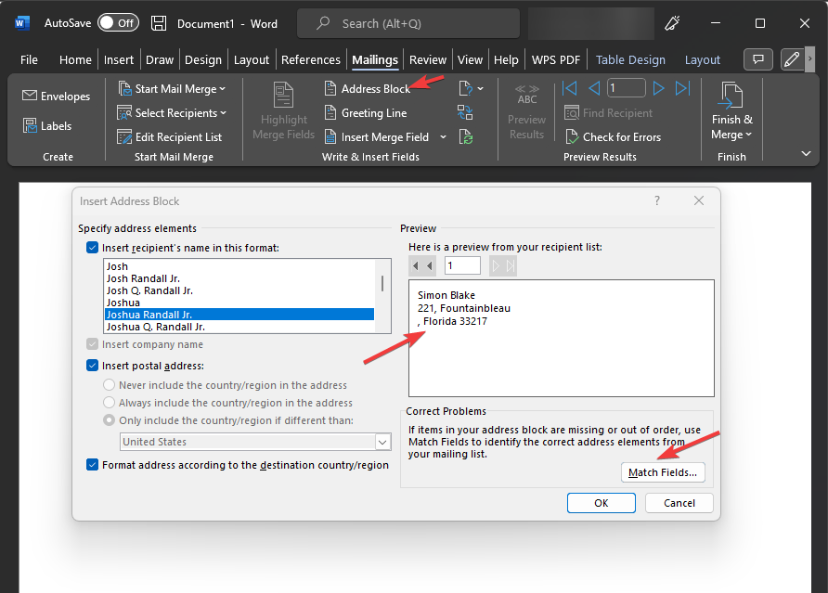Select Never include country/region option
The image size is (828, 593).
point(109,385)
